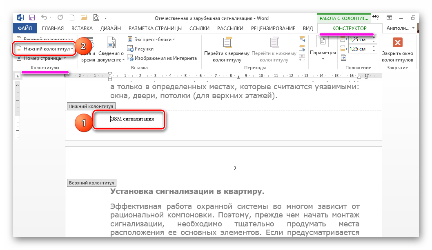Insert document info (Сведения о документе)
This screenshot has height=250, width=432.
point(111,50)
